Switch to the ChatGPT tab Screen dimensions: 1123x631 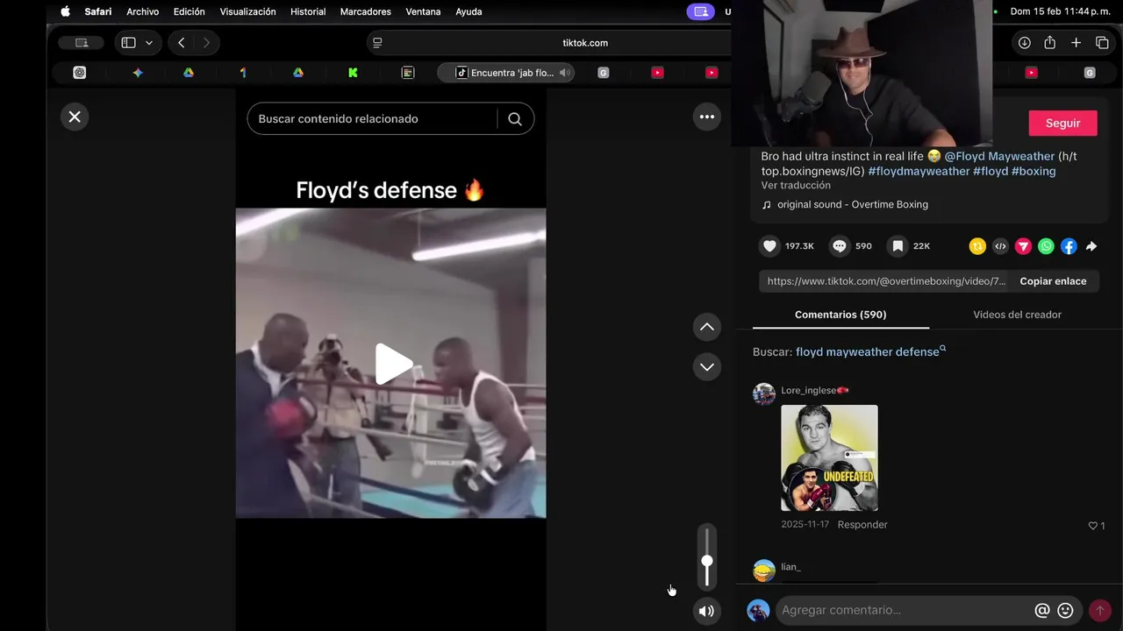tap(80, 73)
